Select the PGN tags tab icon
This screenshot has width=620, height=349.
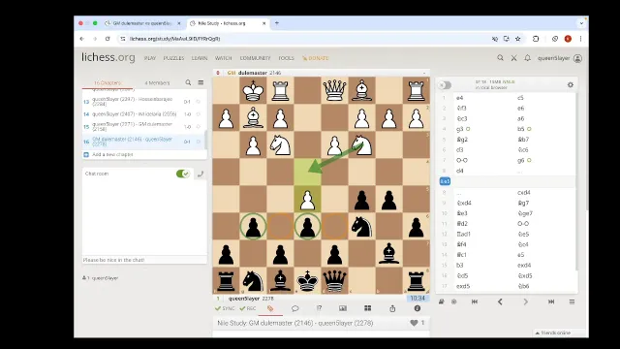[270, 308]
